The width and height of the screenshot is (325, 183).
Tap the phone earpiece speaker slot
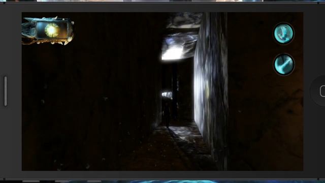tap(6, 91)
